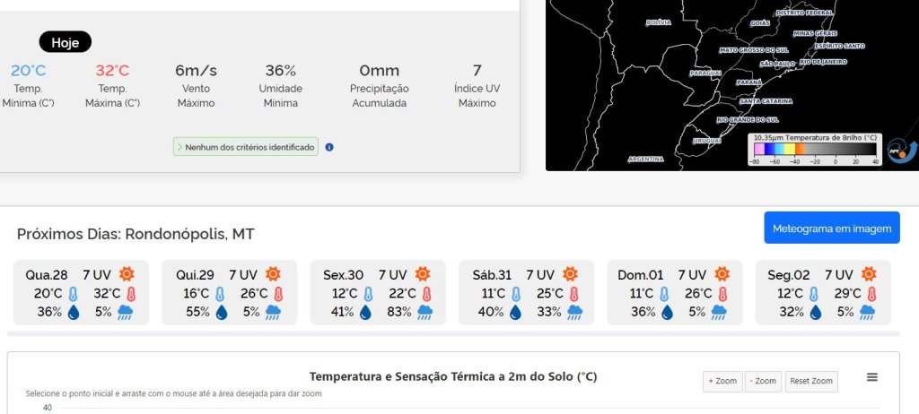Click the satellite map on São Paulo label
This screenshot has width=919, height=414.
tap(777, 64)
